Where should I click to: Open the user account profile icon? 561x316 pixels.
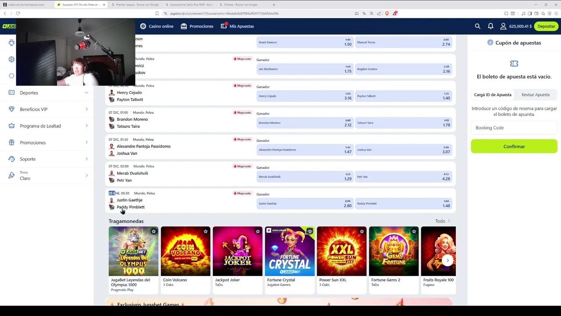pyautogui.click(x=504, y=26)
